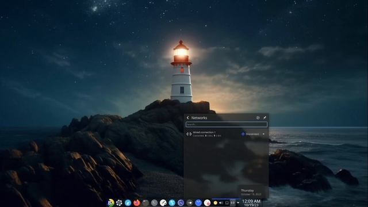Toggle the network tray icon
Viewport: 368px width, 207px height.
coord(232,203)
